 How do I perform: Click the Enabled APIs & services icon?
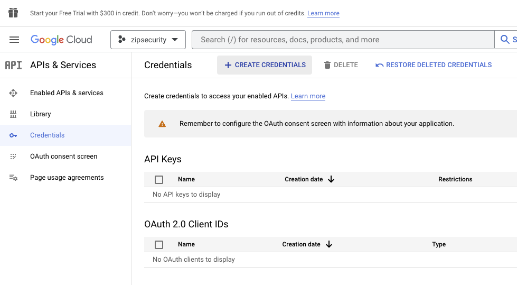coord(13,93)
